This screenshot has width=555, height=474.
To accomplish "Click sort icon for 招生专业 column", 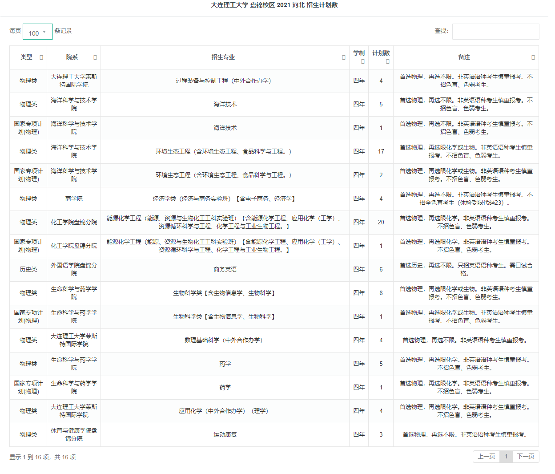I will (x=344, y=57).
